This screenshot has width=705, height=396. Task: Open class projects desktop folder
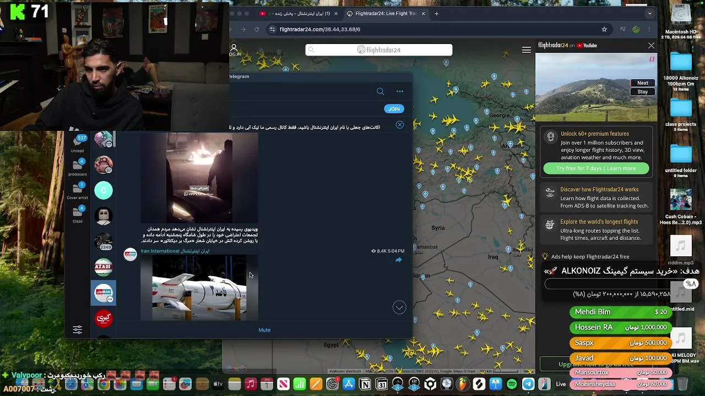click(681, 114)
